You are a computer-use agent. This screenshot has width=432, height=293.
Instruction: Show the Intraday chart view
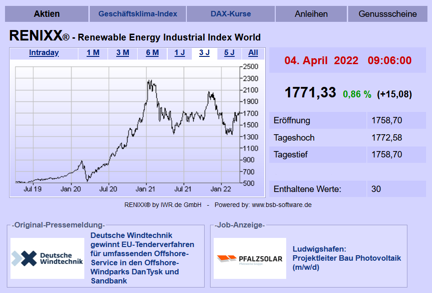point(44,53)
